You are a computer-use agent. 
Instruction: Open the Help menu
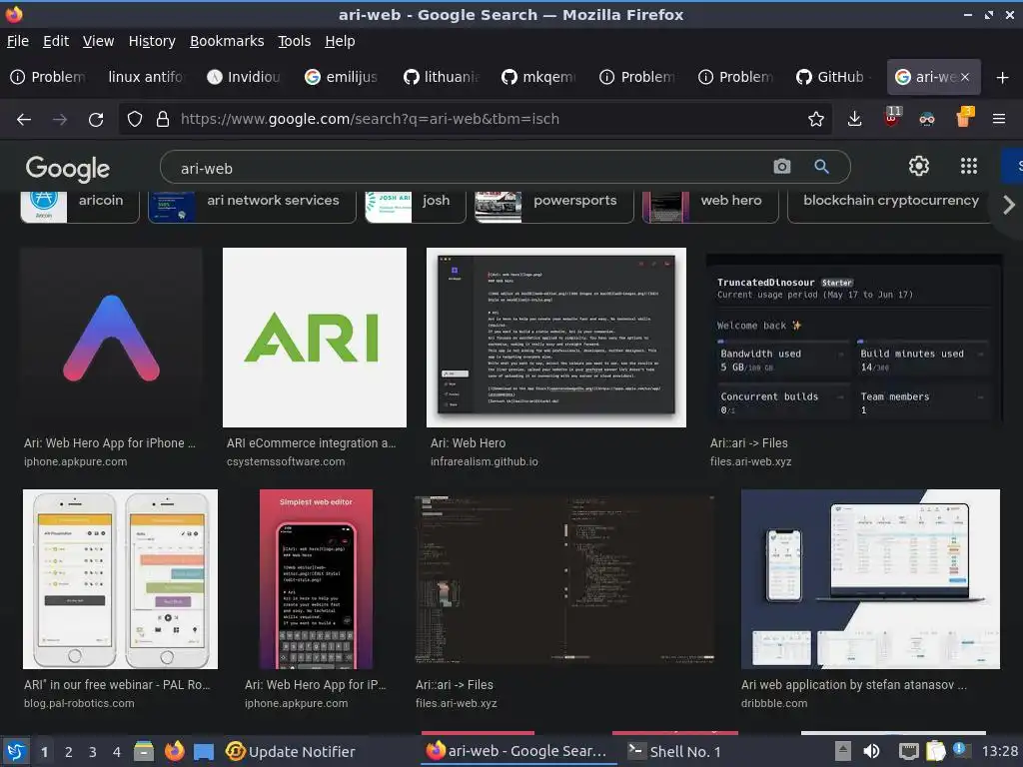(x=340, y=41)
